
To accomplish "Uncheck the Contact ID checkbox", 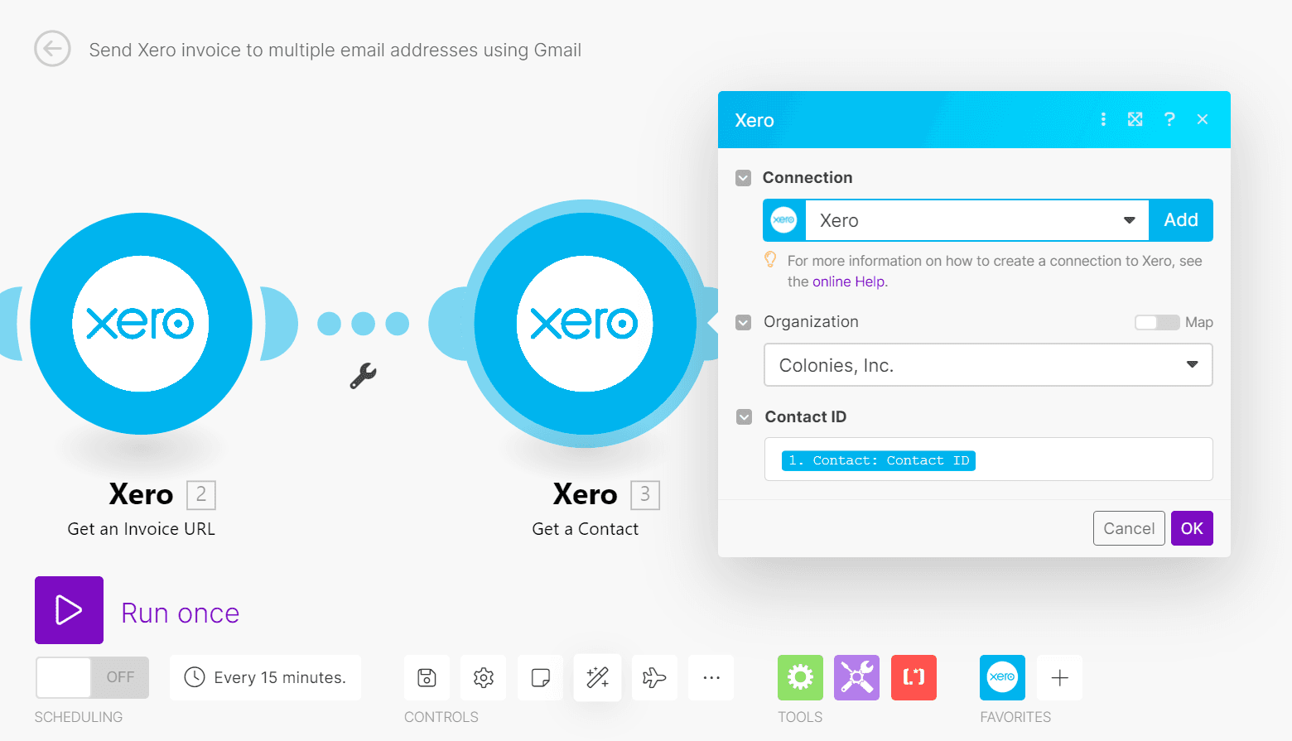I will pos(743,416).
